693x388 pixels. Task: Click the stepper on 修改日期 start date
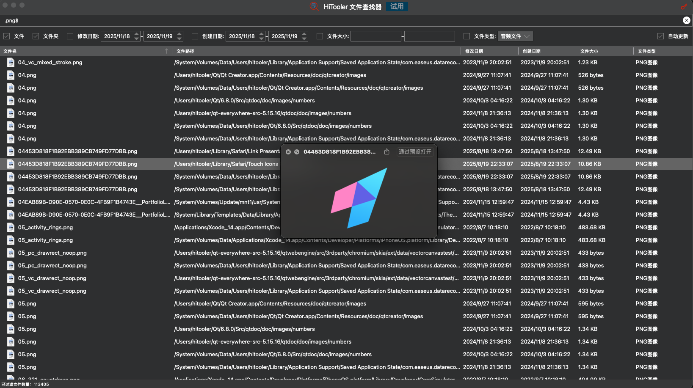[x=137, y=36]
